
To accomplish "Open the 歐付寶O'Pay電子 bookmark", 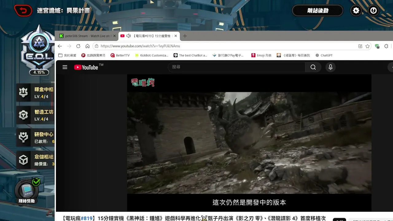I will [228, 55].
